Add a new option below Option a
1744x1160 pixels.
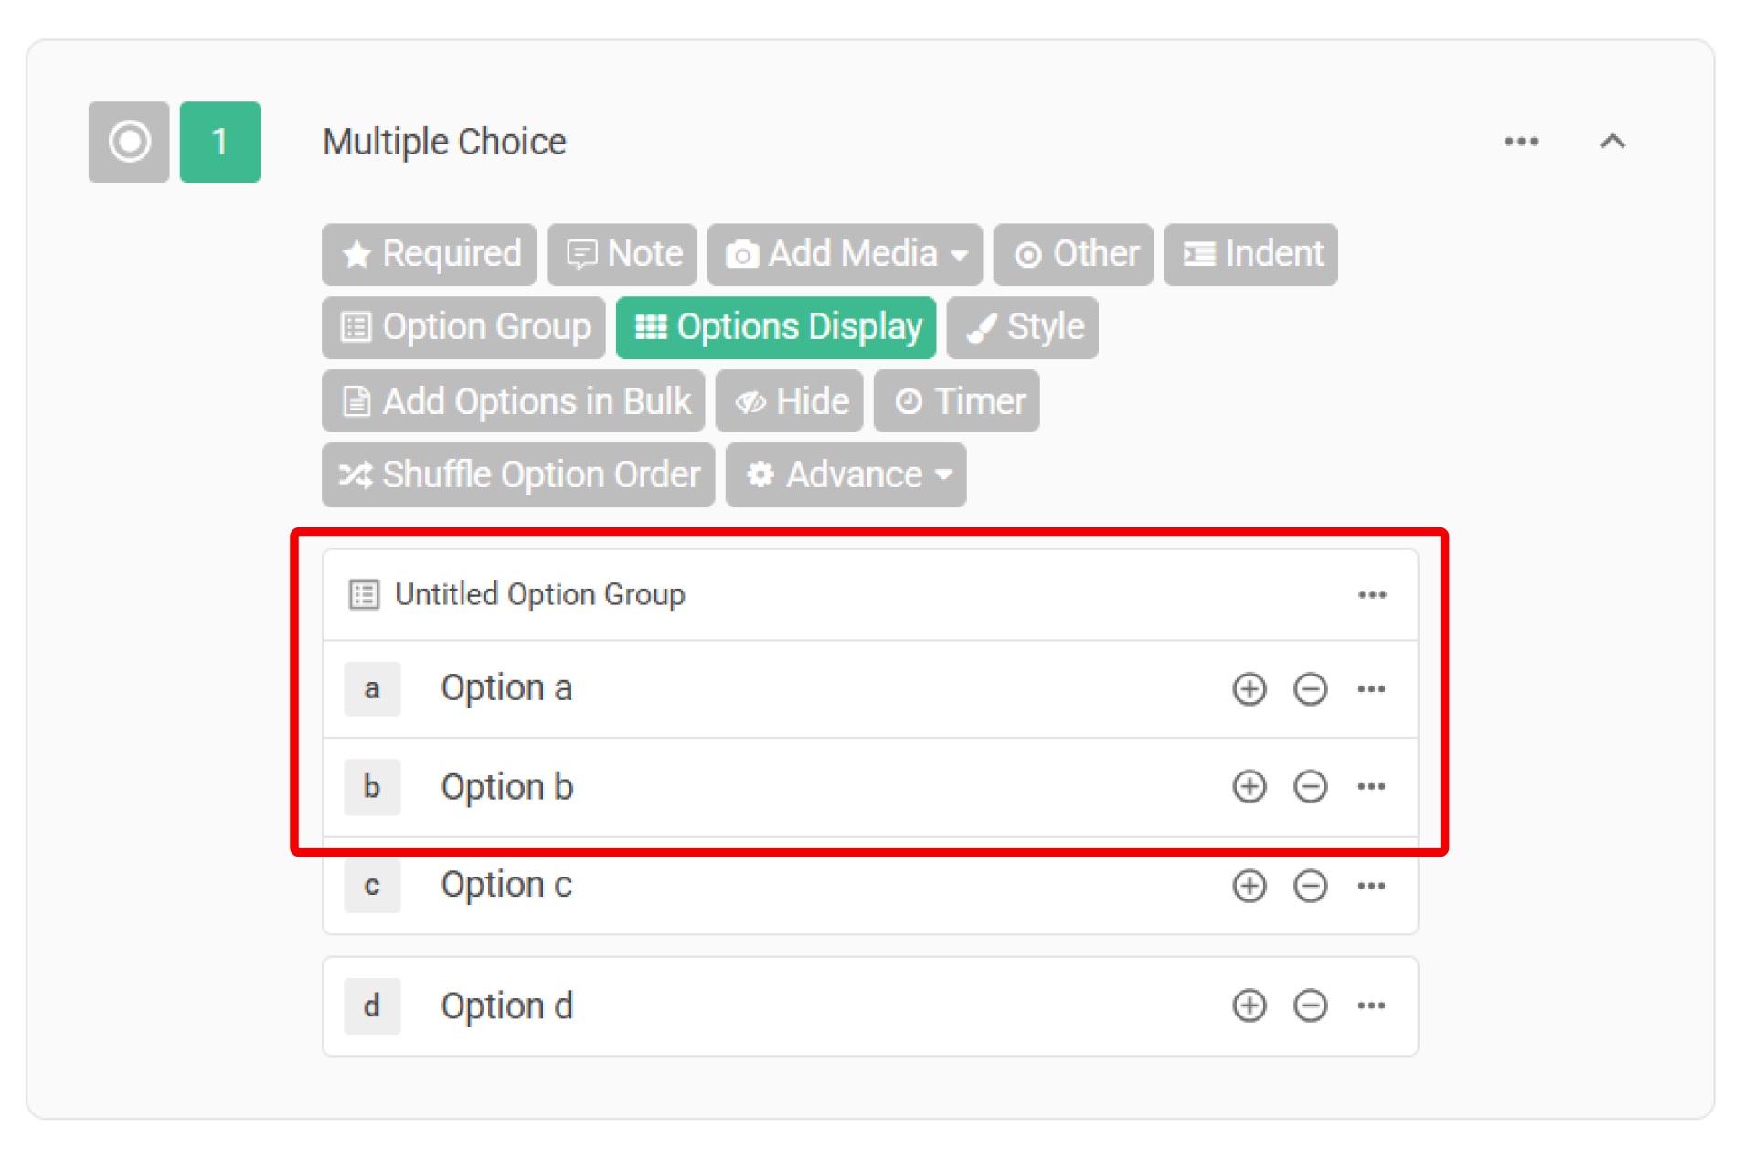point(1249,689)
